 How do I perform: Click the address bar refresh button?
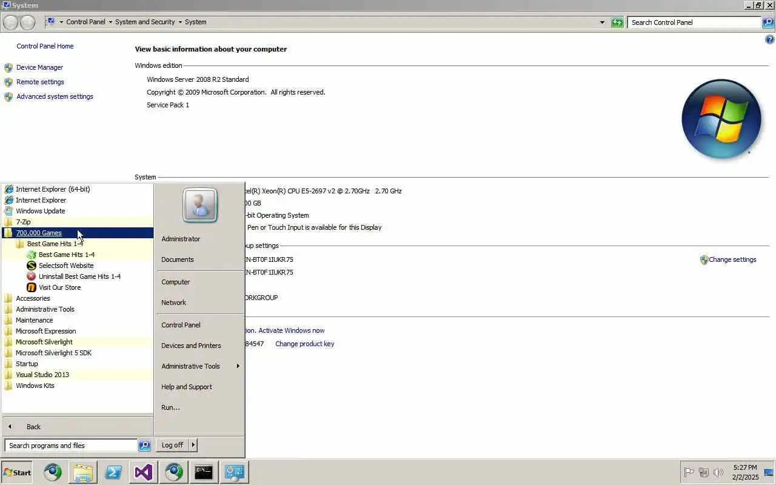(x=617, y=22)
